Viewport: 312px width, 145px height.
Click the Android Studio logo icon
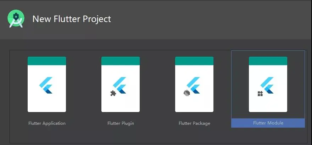[x=16, y=19]
